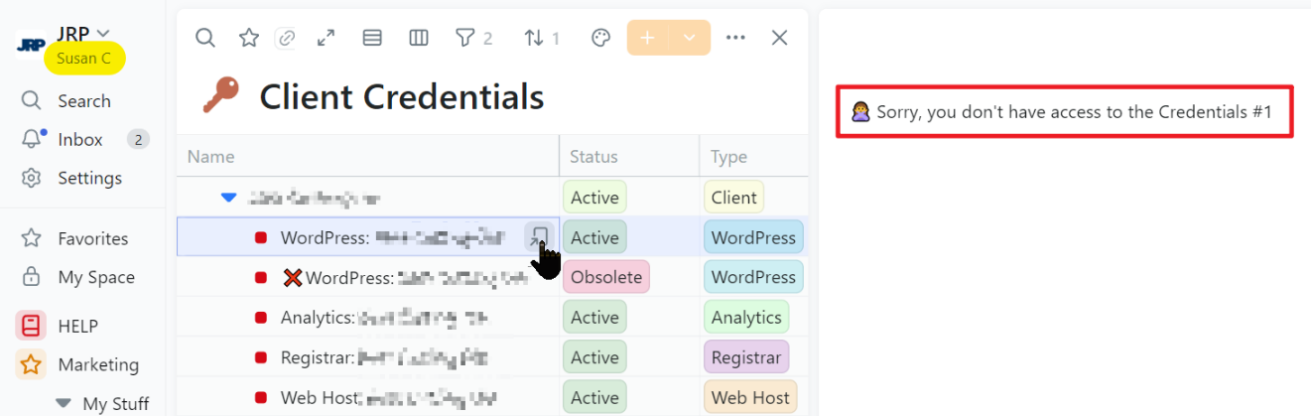1311x416 pixels.
Task: Open the sort arrows showing 1 sort
Action: click(x=542, y=38)
